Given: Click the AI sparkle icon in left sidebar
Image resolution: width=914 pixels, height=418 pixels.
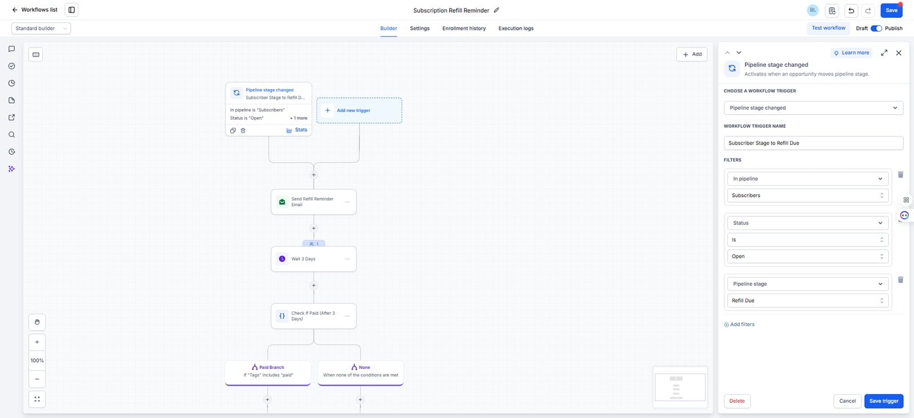Looking at the screenshot, I should pyautogui.click(x=11, y=169).
